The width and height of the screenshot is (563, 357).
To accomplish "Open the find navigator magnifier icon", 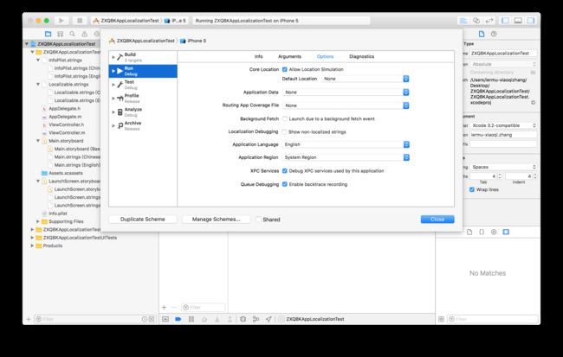I will 73,34.
